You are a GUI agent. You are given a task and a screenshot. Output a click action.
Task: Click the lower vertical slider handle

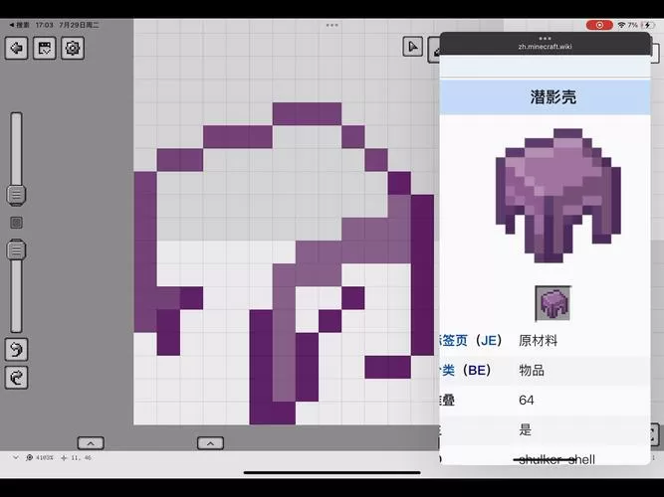(17, 249)
